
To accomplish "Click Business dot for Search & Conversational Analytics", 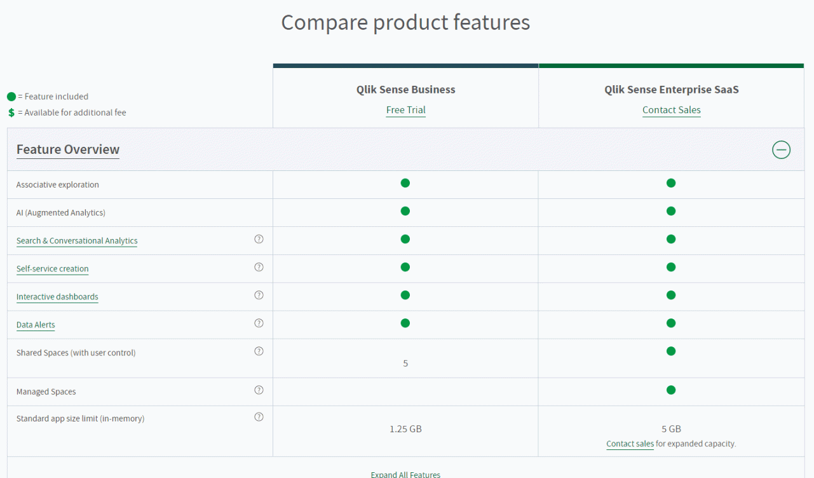I will (x=405, y=239).
